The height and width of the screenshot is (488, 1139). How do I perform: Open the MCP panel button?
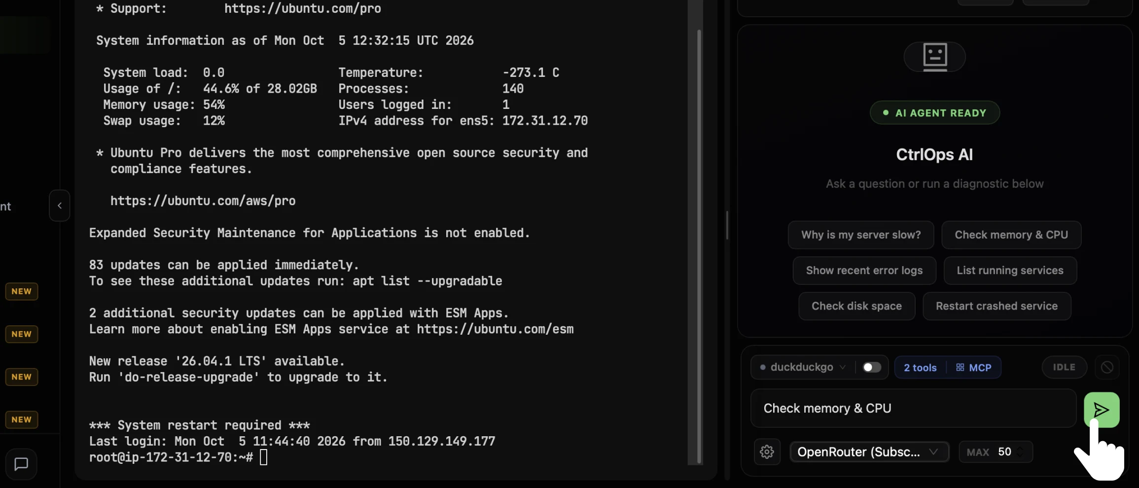(974, 368)
